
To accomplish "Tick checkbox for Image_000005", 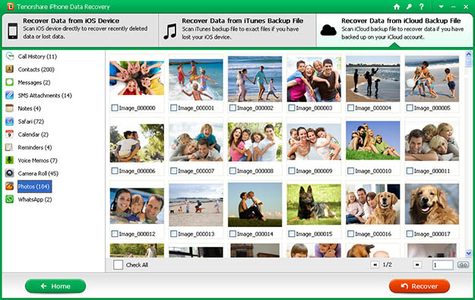I will [x=410, y=108].
